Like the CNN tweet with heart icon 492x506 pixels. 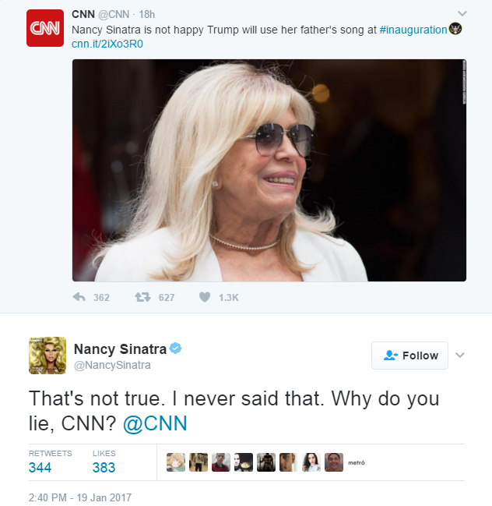(205, 297)
